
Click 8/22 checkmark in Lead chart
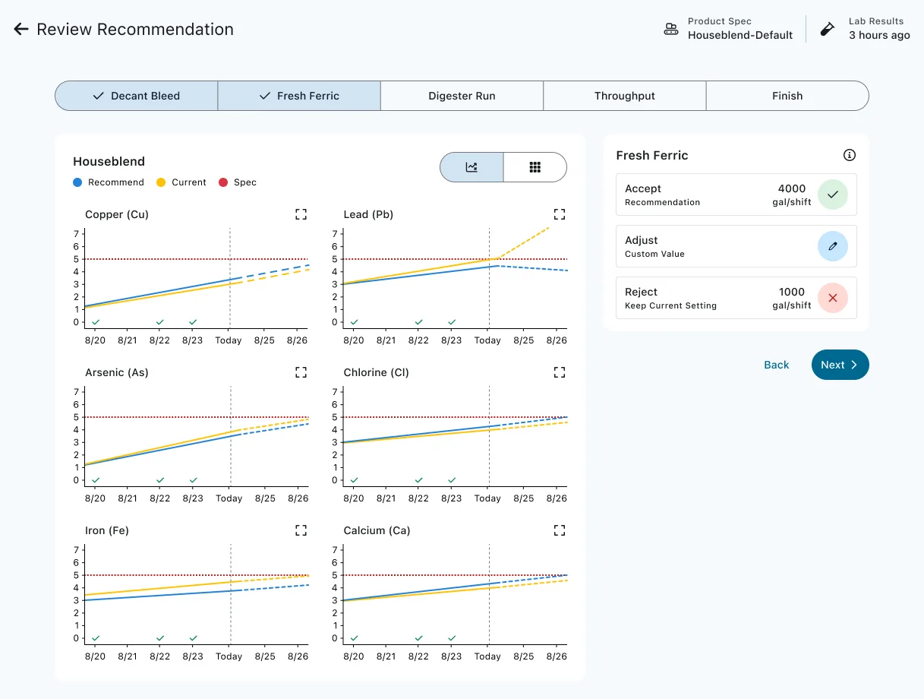click(x=418, y=322)
